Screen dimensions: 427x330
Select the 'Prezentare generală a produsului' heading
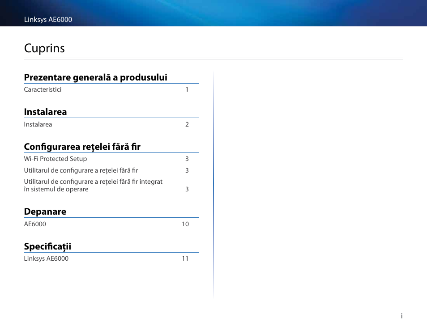point(96,77)
